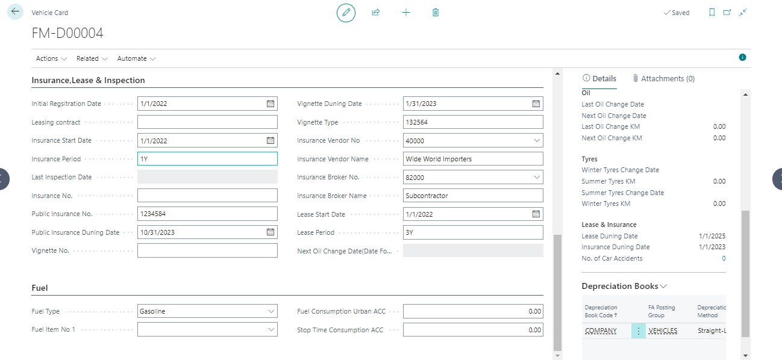Select the VEHICLES FA Posting Group

point(663,331)
